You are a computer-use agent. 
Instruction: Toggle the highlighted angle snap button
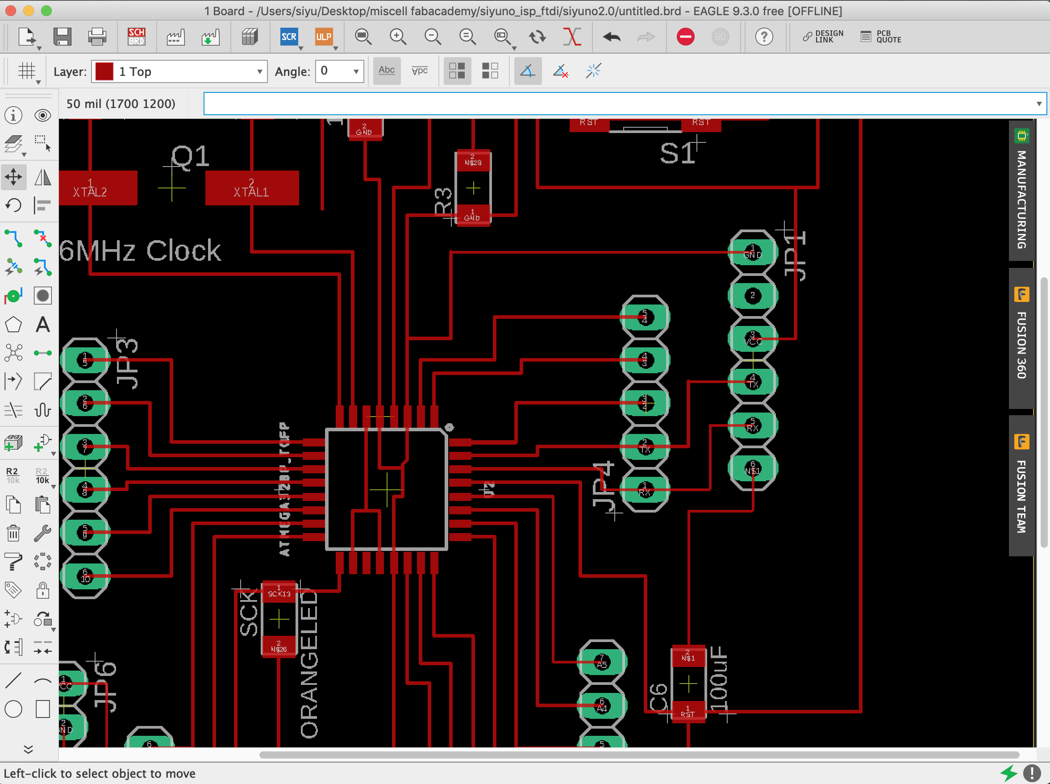click(x=528, y=71)
